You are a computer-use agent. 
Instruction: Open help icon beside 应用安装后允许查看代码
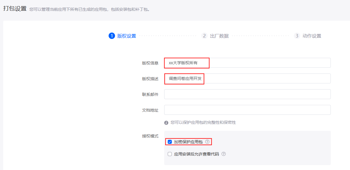(x=224, y=154)
